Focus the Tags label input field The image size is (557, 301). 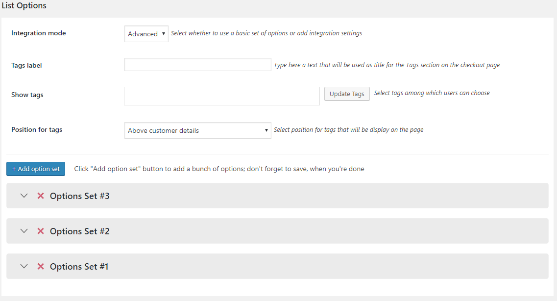(x=197, y=64)
